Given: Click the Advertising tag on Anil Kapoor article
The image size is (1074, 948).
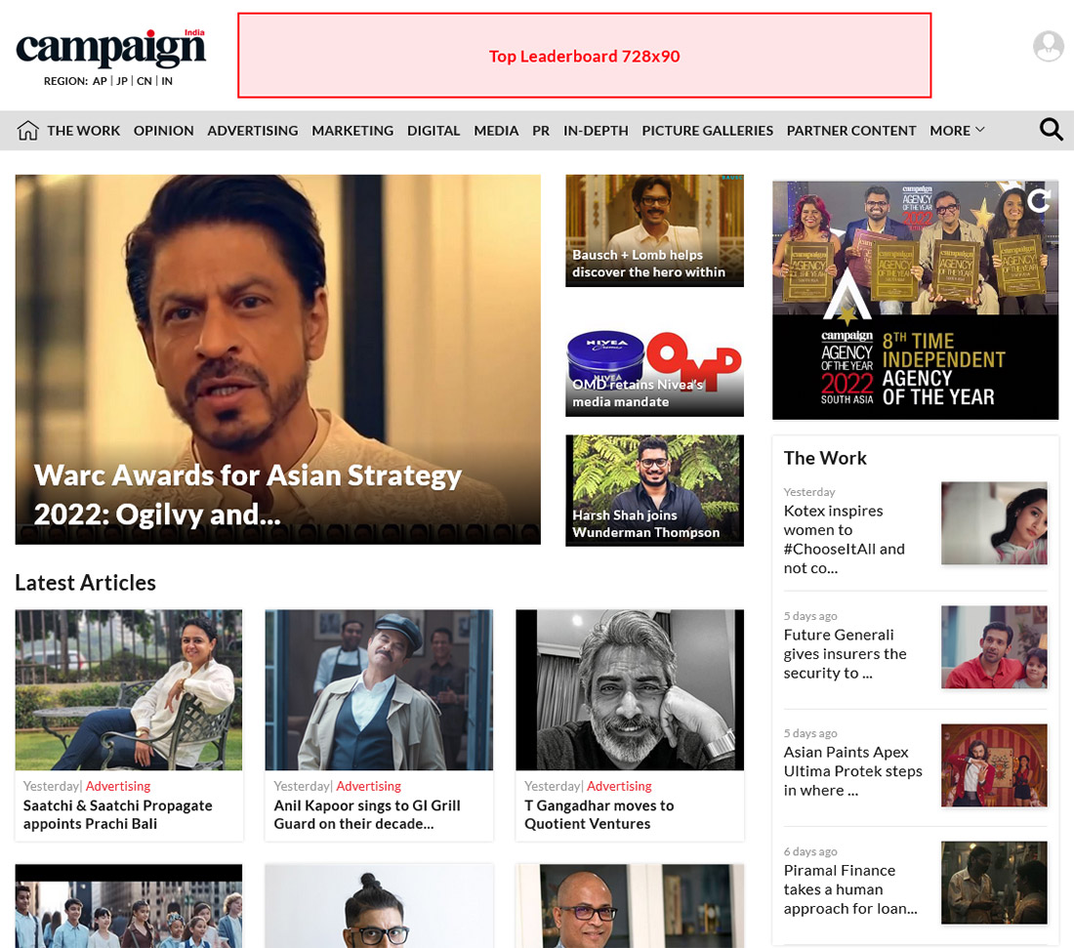Looking at the screenshot, I should click(x=368, y=786).
